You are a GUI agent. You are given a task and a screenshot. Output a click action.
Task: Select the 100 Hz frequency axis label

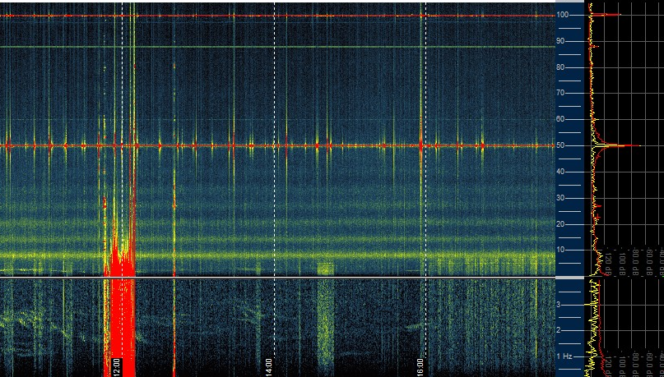[x=564, y=15]
